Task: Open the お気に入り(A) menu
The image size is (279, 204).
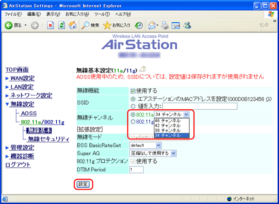Action: (x=77, y=14)
